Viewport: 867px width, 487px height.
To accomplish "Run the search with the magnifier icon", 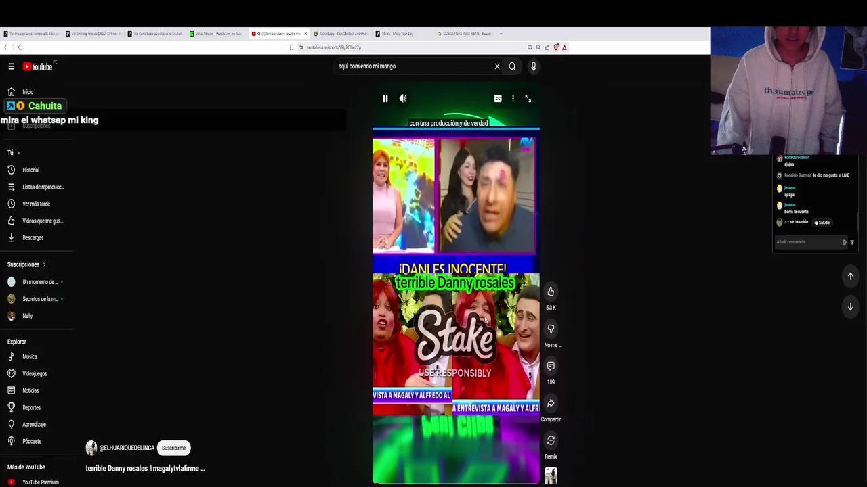I will coord(512,66).
